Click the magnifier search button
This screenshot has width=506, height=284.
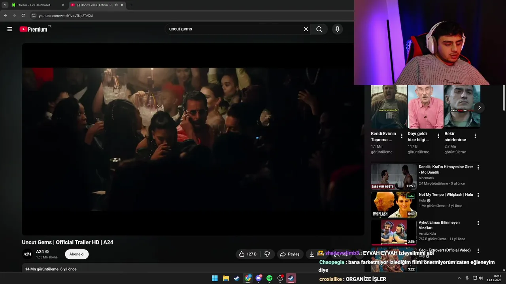pyautogui.click(x=319, y=29)
